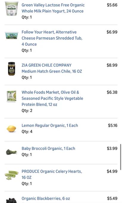Go to Lemon Regular Organic product page
The image size is (122, 203).
pos(50,125)
